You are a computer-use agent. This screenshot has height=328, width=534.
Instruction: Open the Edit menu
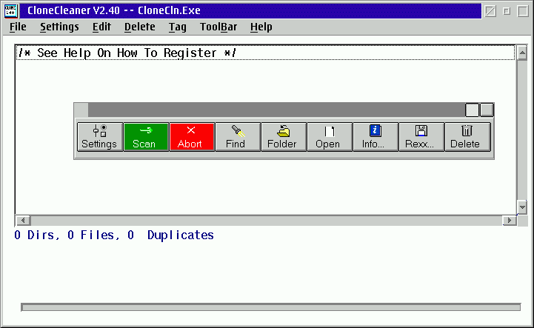101,27
